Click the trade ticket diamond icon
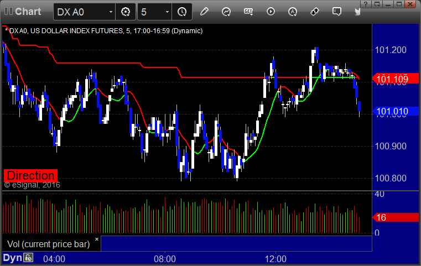This screenshot has height=266, width=421. point(315,12)
